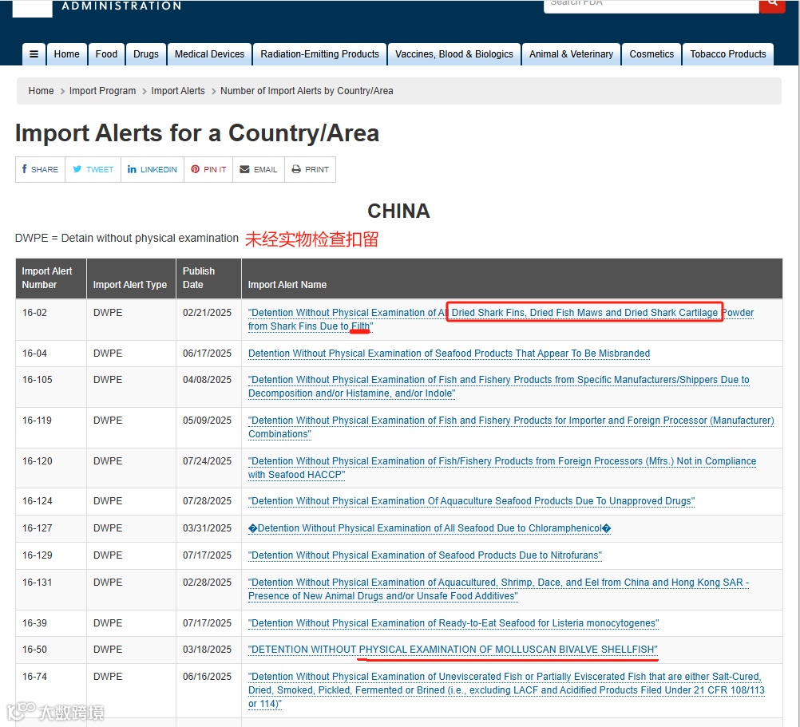The height and width of the screenshot is (727, 800).
Task: Open alert on Dried Shark Fins due to Filth
Action: (501, 319)
